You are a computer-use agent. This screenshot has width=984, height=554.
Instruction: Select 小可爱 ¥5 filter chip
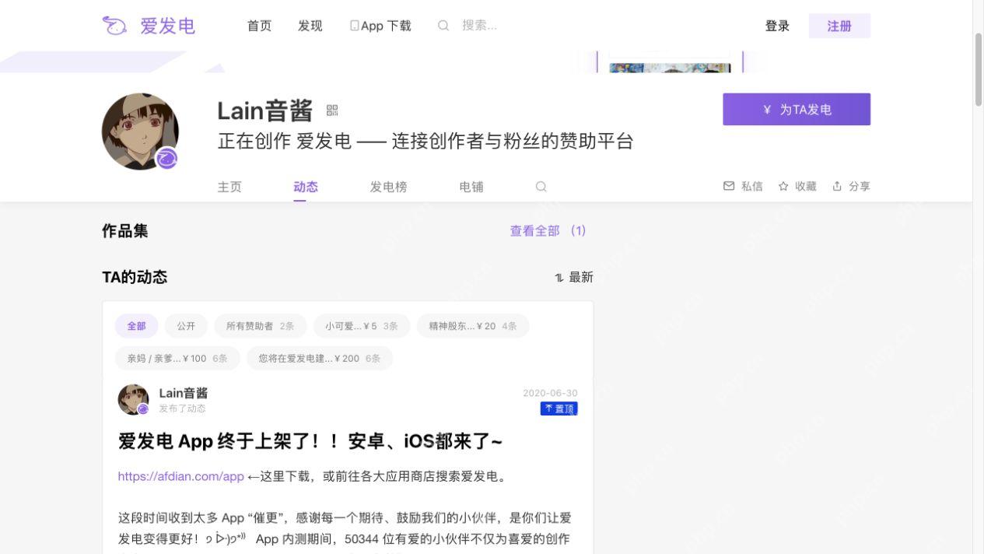[362, 326]
